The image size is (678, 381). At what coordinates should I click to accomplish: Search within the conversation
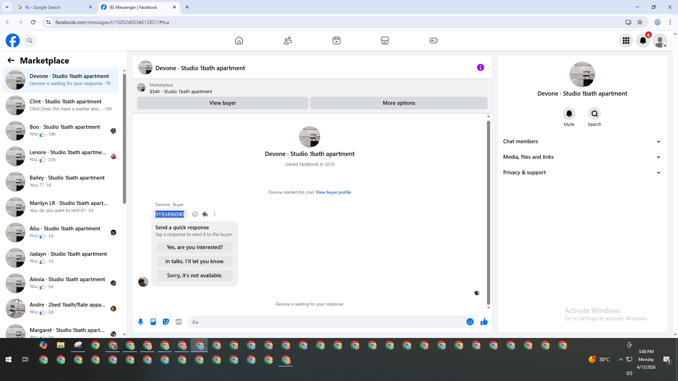click(x=595, y=114)
